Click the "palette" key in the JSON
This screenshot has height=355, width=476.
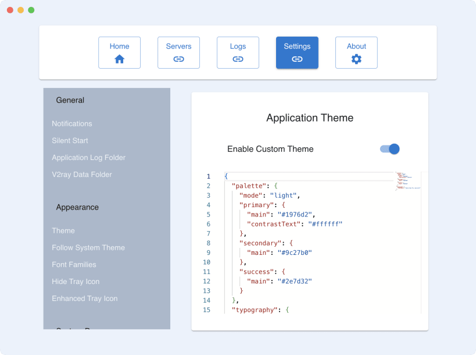pos(249,186)
